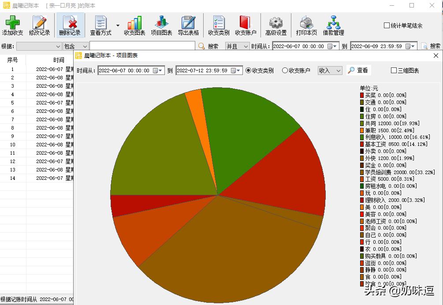Viewport: 443px width, 305px height.
Task: Click the 利息收入 legend swatch
Action: (x=361, y=137)
